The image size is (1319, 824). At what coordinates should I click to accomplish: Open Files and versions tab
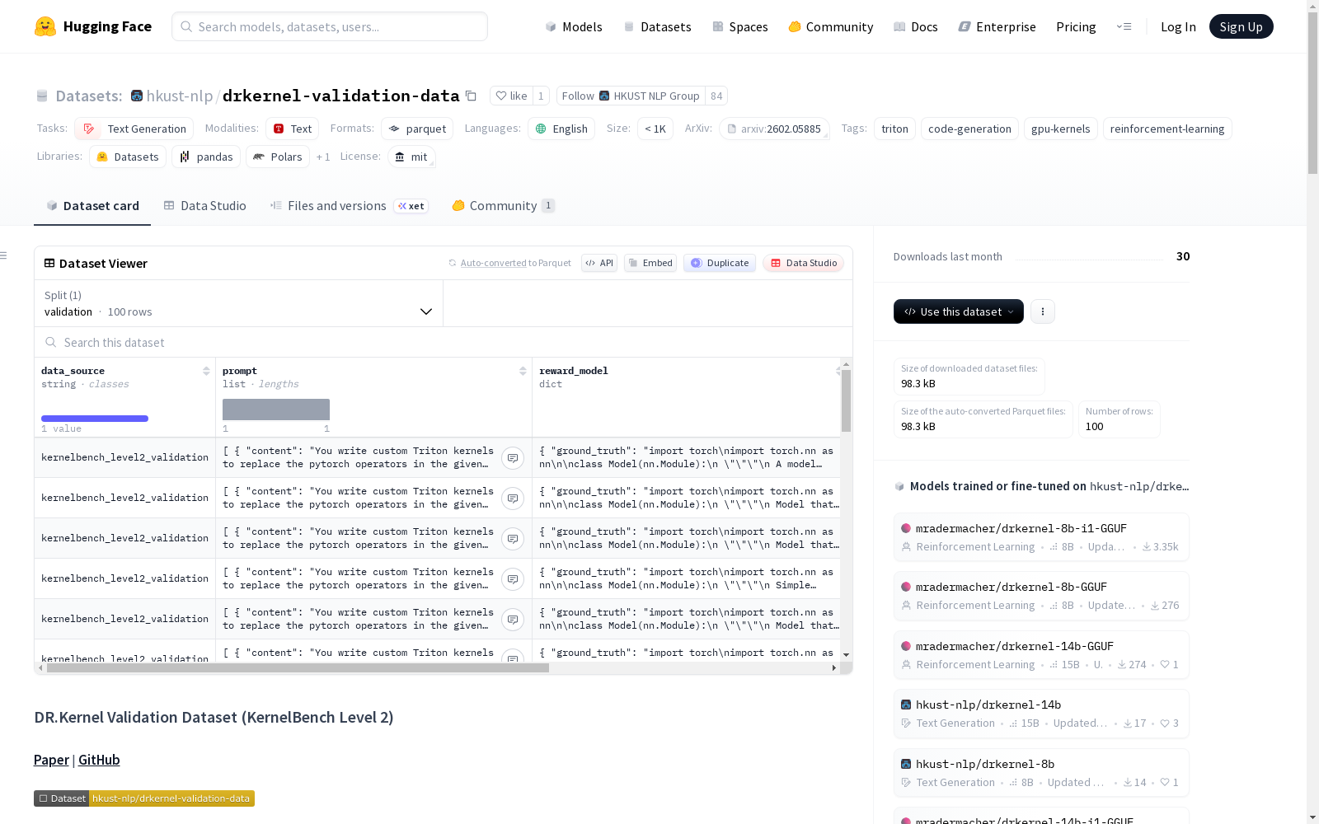pyautogui.click(x=349, y=206)
